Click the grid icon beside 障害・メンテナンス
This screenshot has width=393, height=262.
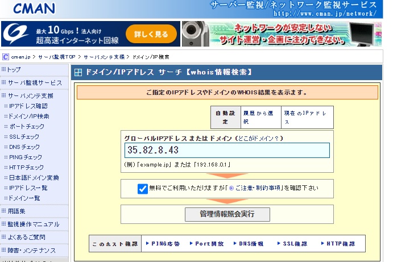[x=4, y=250]
